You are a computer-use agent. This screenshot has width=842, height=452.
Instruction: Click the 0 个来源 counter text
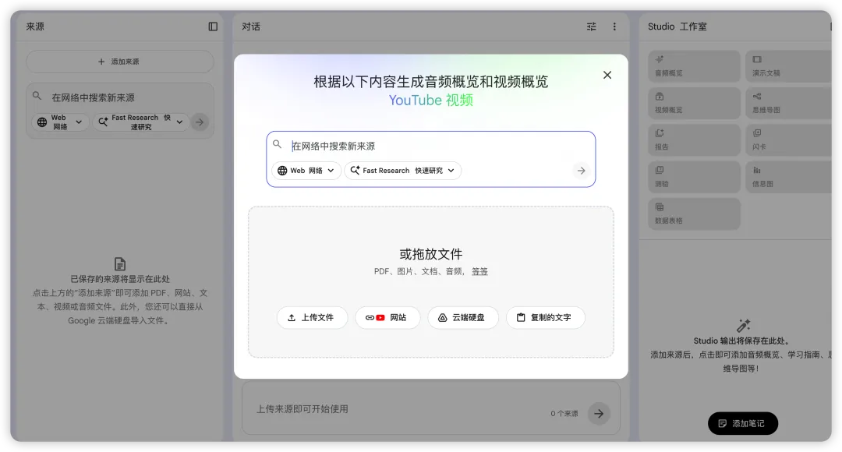(564, 413)
